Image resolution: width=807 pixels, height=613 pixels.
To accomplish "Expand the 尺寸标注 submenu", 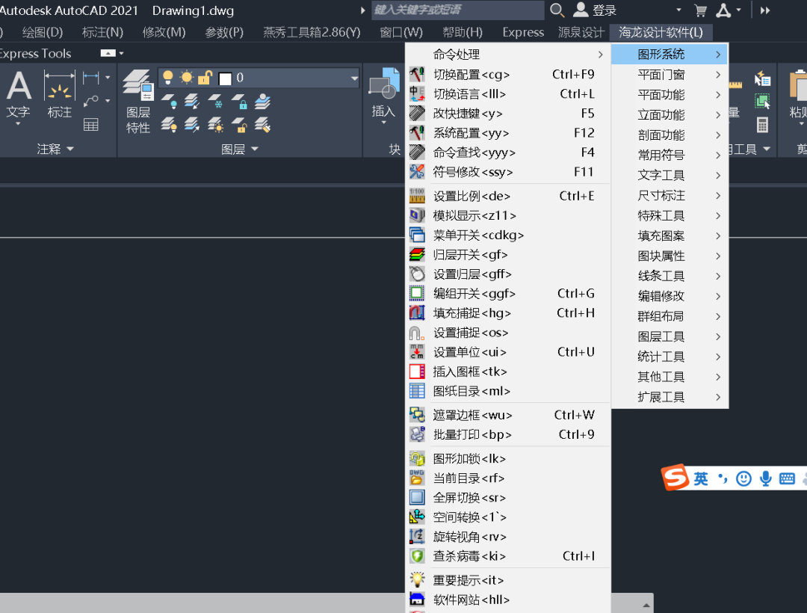I will click(x=670, y=196).
